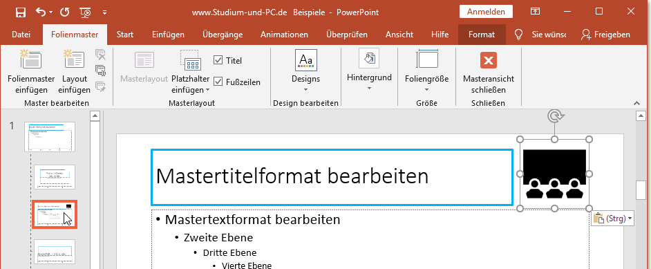Open the Format contextual tab

[482, 35]
